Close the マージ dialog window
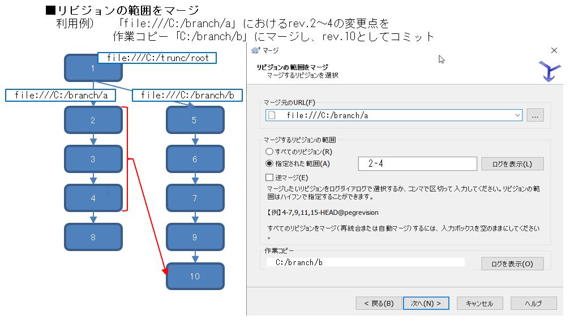The width and height of the screenshot is (570, 324). tap(554, 50)
